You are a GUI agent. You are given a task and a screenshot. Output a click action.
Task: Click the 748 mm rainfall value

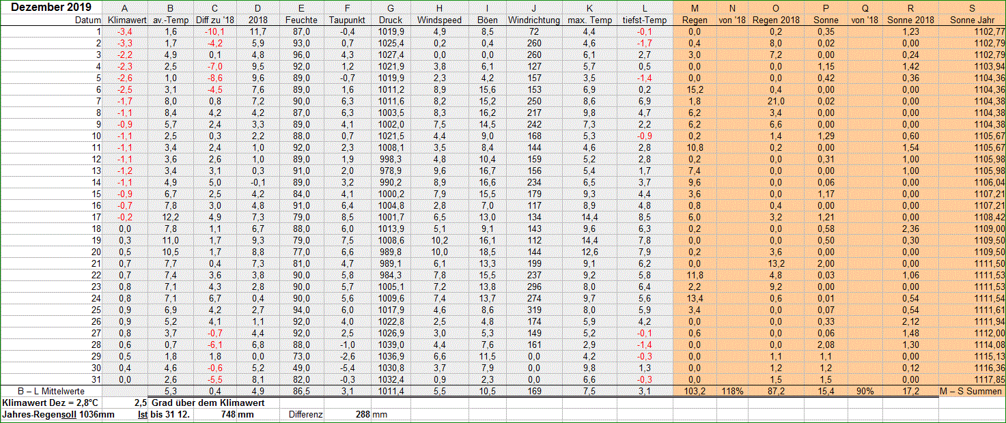pyautogui.click(x=227, y=415)
